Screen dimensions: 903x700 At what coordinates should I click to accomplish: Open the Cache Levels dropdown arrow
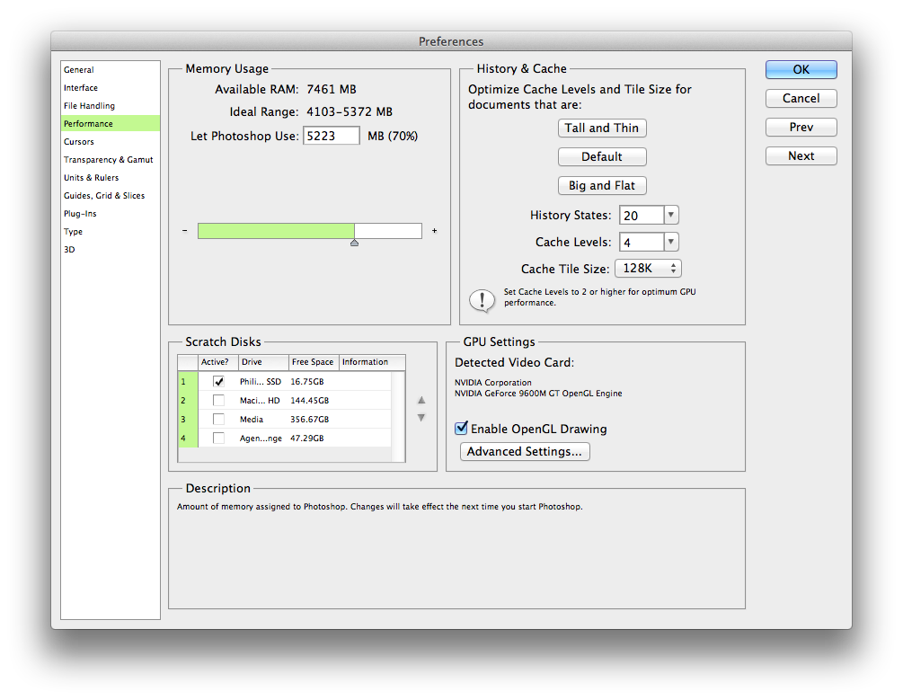tap(671, 242)
